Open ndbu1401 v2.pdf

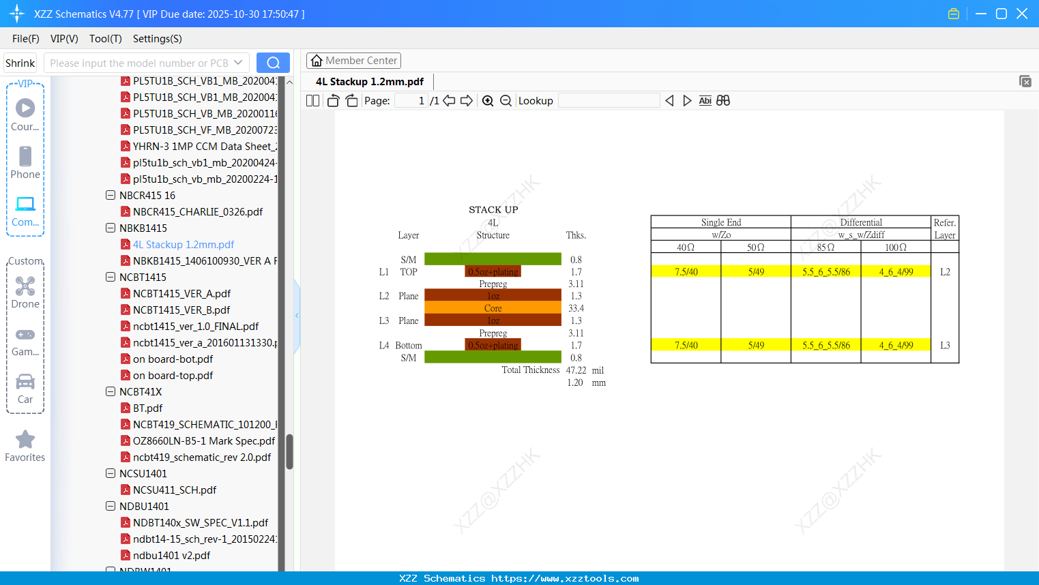click(172, 556)
